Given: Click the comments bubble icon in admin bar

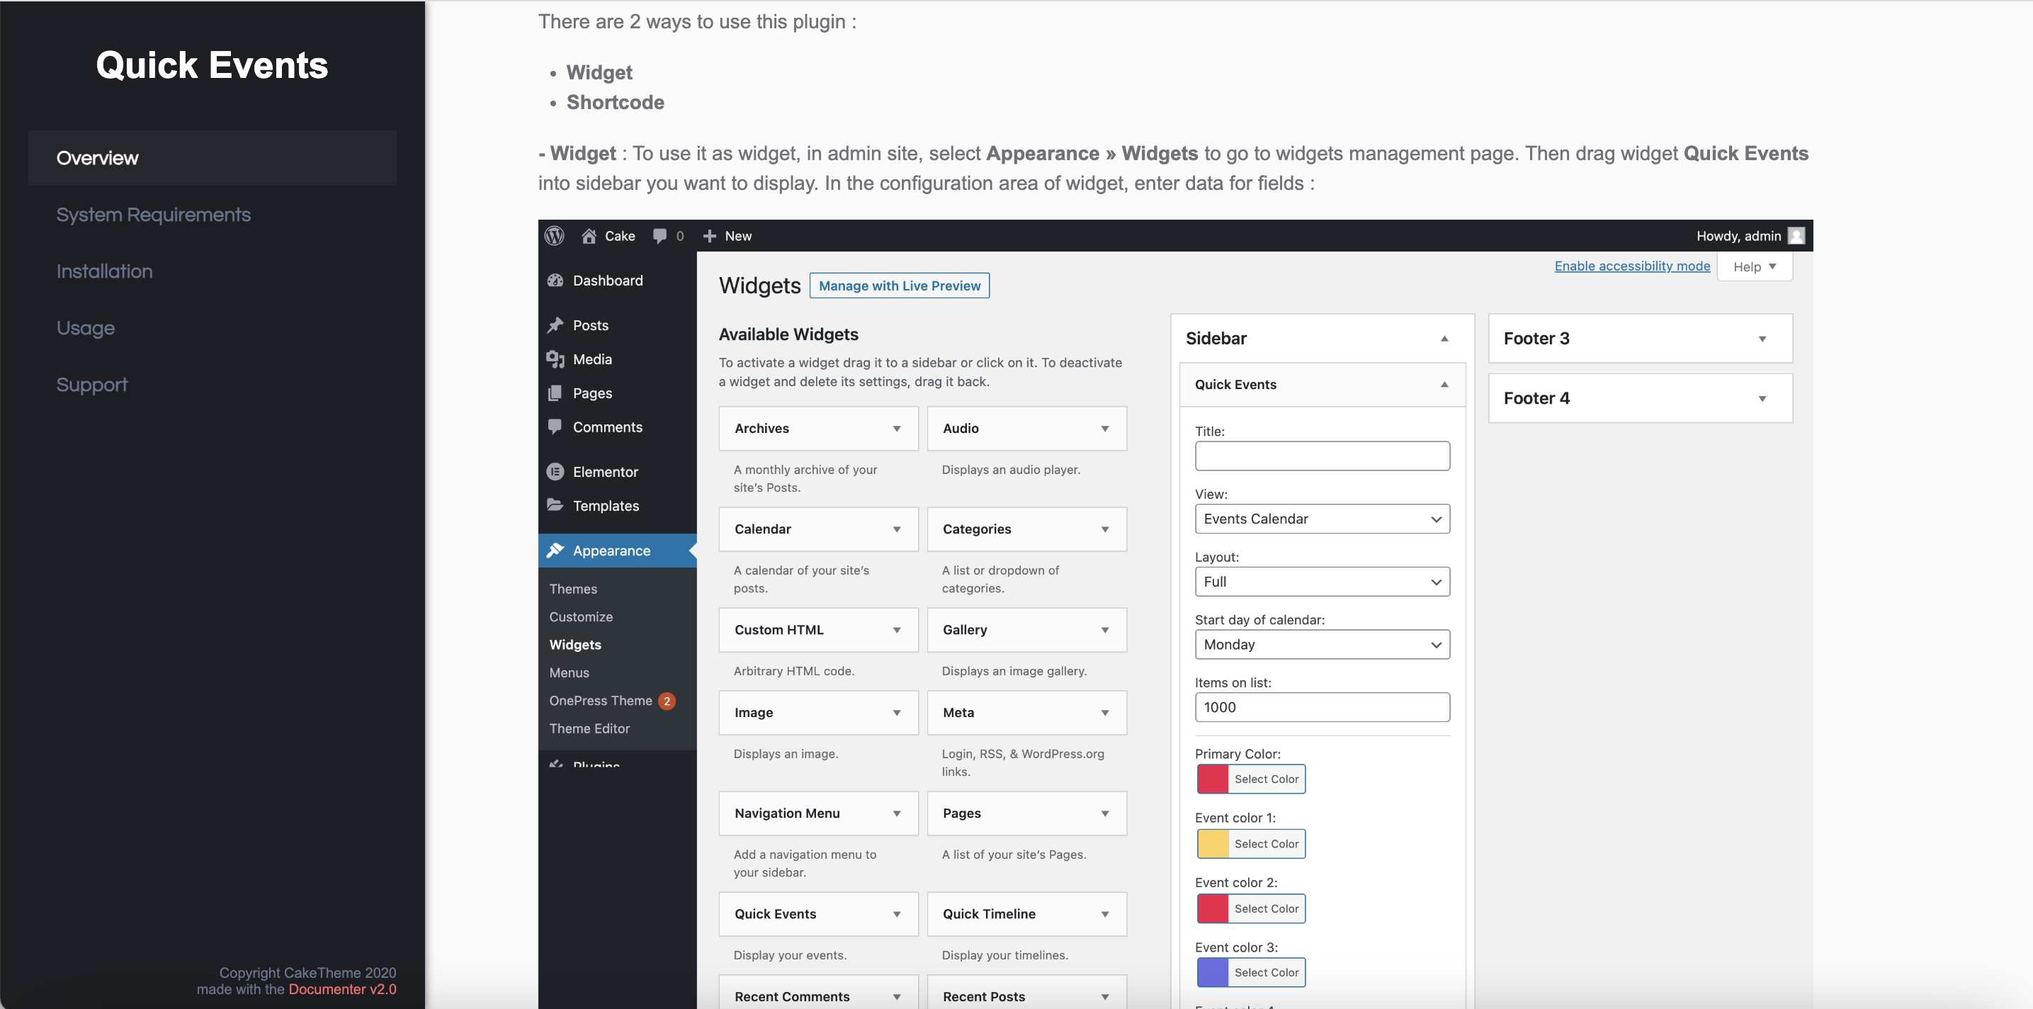Looking at the screenshot, I should (x=659, y=236).
